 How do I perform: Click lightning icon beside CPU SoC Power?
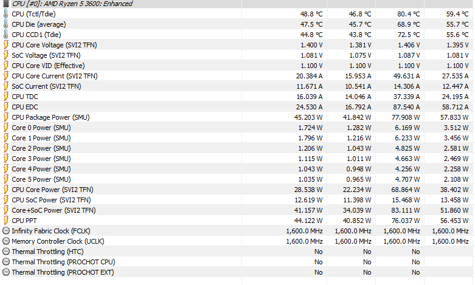coord(5,200)
